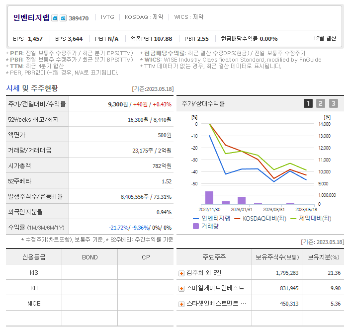Click the WICS : 제약 classification
The image size is (349, 328).
click(x=189, y=17)
